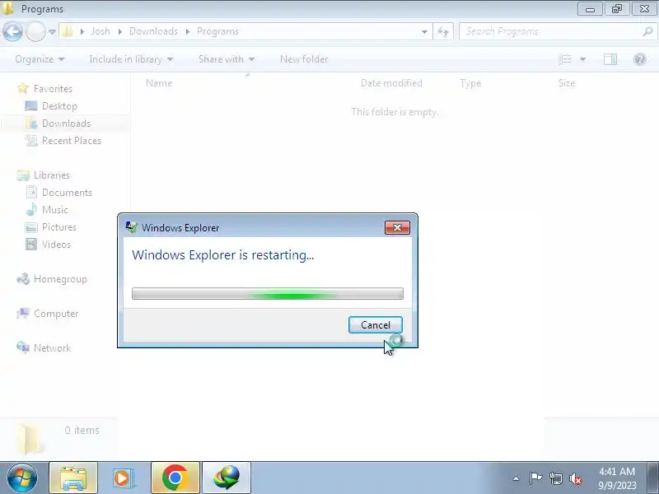Click Downloads in the address path
Screen dimensions: 659x494
[x=153, y=31]
